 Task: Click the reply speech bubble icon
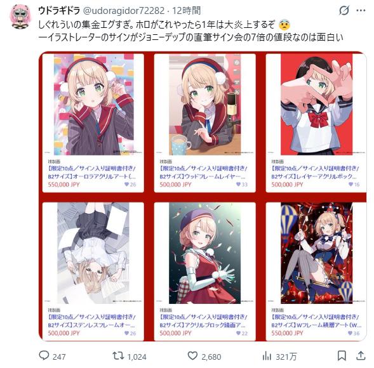44,355
